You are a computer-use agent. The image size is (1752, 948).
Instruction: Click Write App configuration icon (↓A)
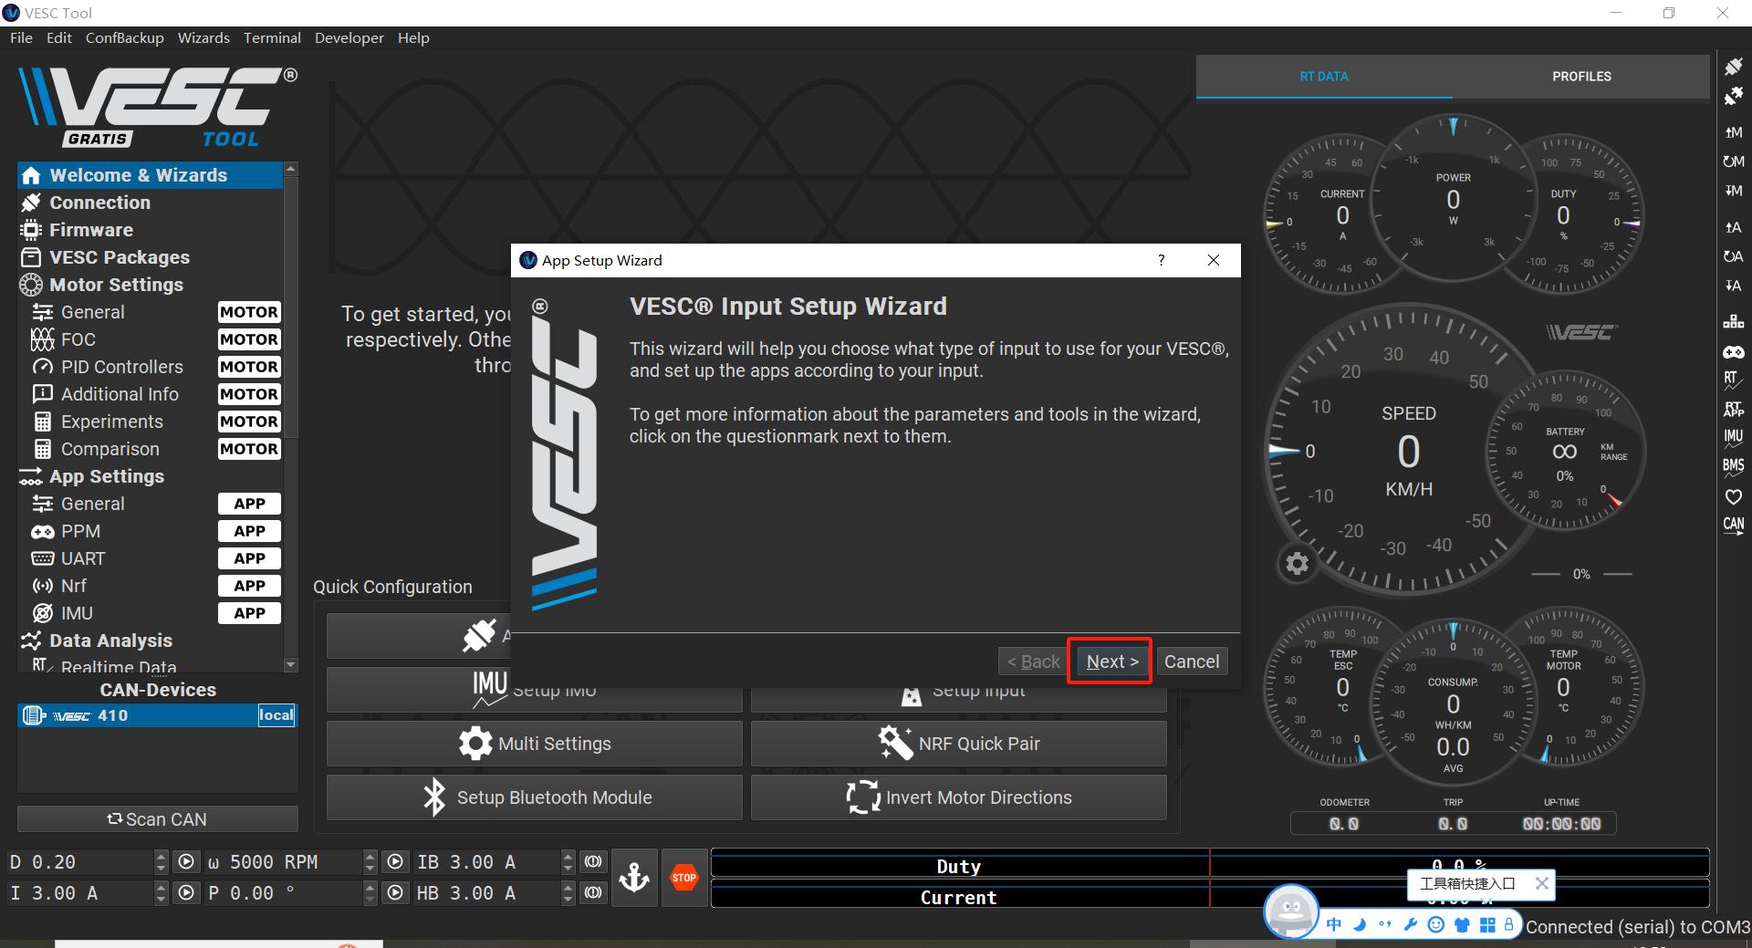[1733, 286]
